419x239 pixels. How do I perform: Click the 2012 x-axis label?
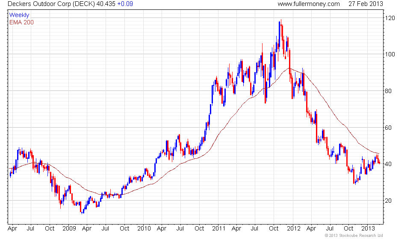coord(294,228)
